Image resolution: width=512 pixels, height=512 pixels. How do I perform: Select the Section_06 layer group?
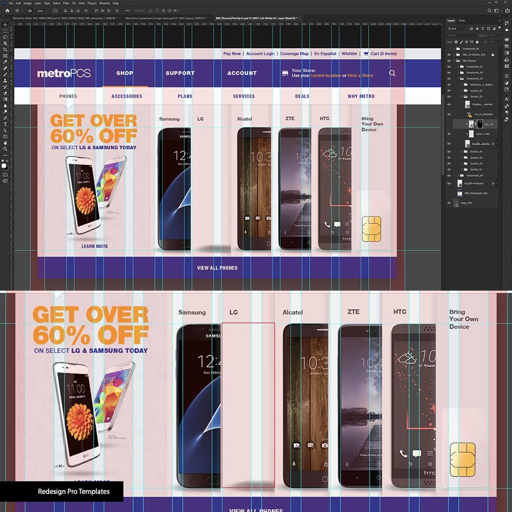pyautogui.click(x=476, y=91)
